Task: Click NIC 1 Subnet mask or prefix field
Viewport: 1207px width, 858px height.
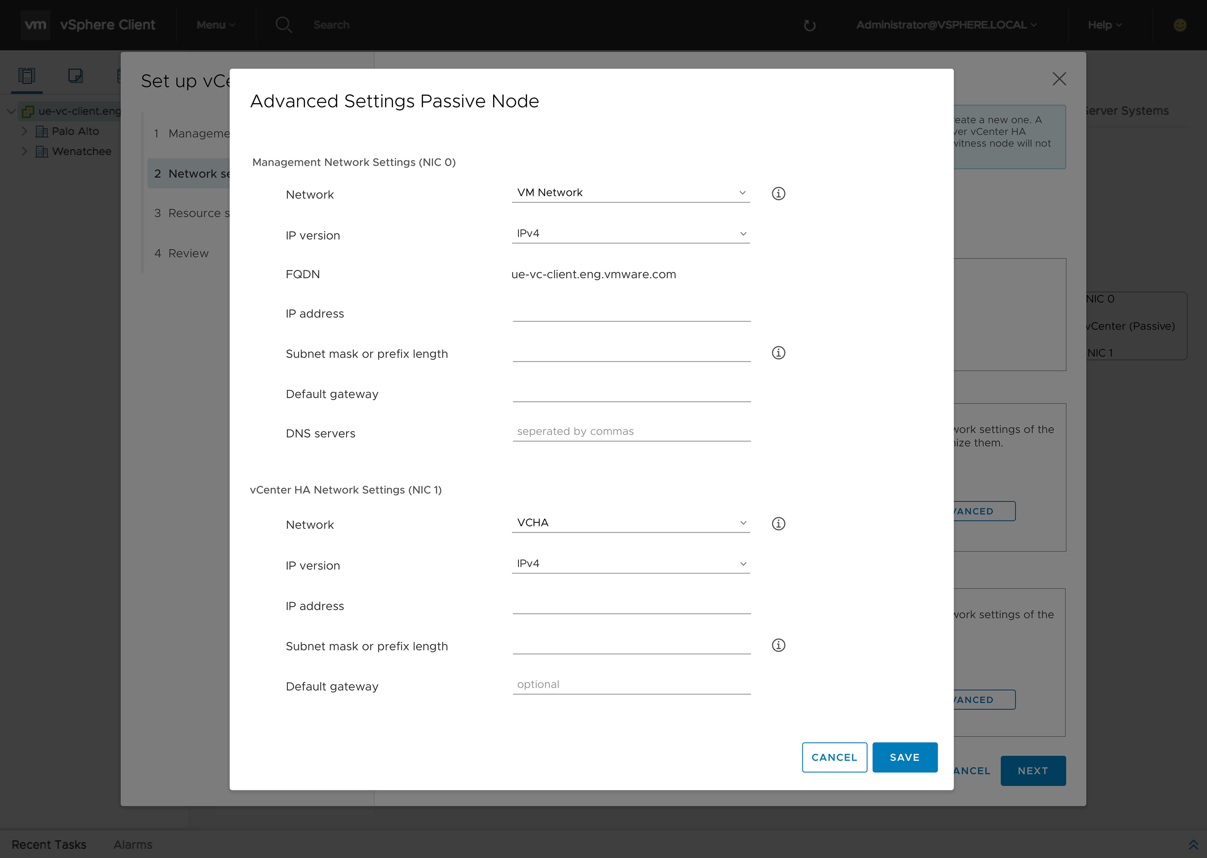Action: coord(631,645)
